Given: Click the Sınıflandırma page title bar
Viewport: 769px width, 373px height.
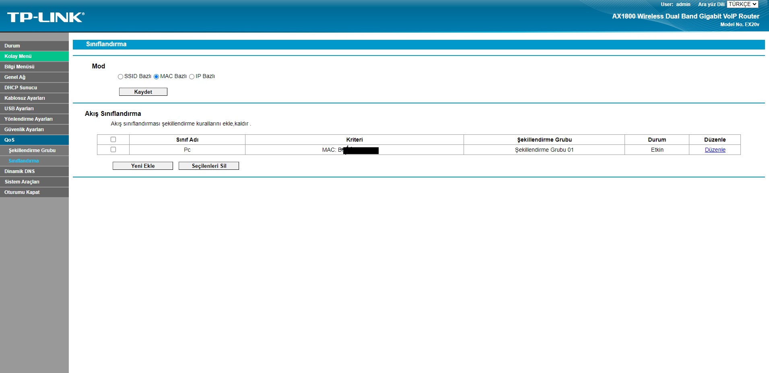Looking at the screenshot, I should pos(419,44).
